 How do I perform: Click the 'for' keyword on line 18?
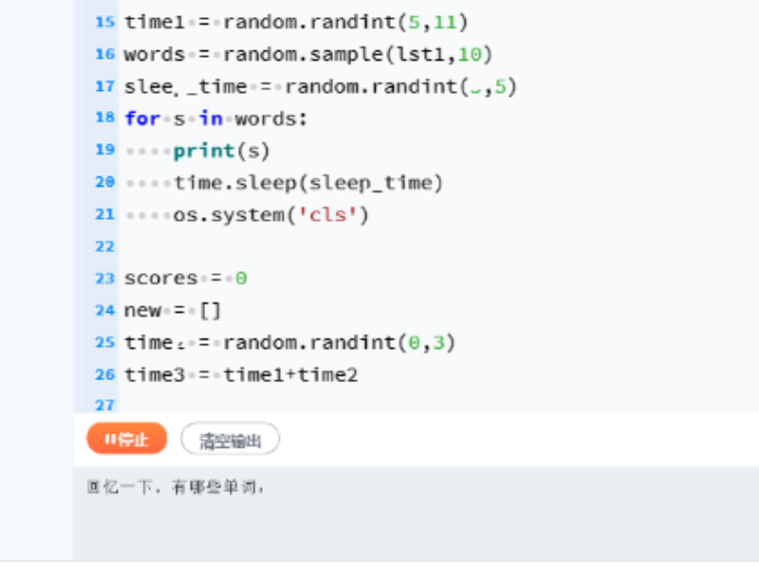pos(141,119)
